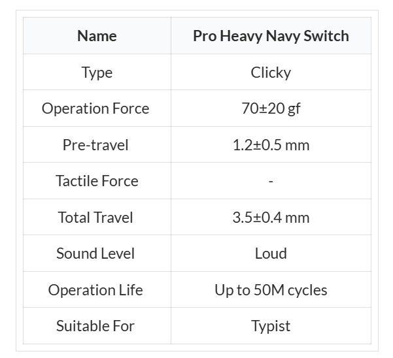Click the Suitable For label
Viewport: 393px width, 358px height.
click(95, 326)
